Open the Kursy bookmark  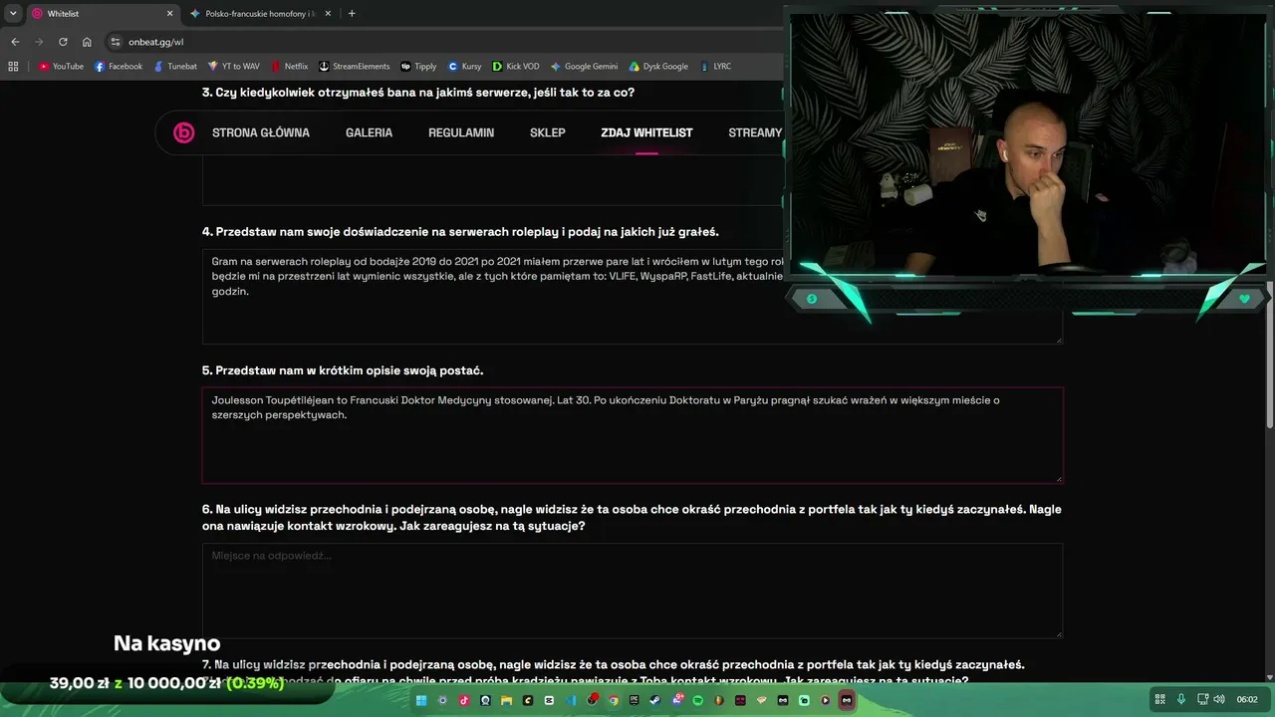coord(464,67)
